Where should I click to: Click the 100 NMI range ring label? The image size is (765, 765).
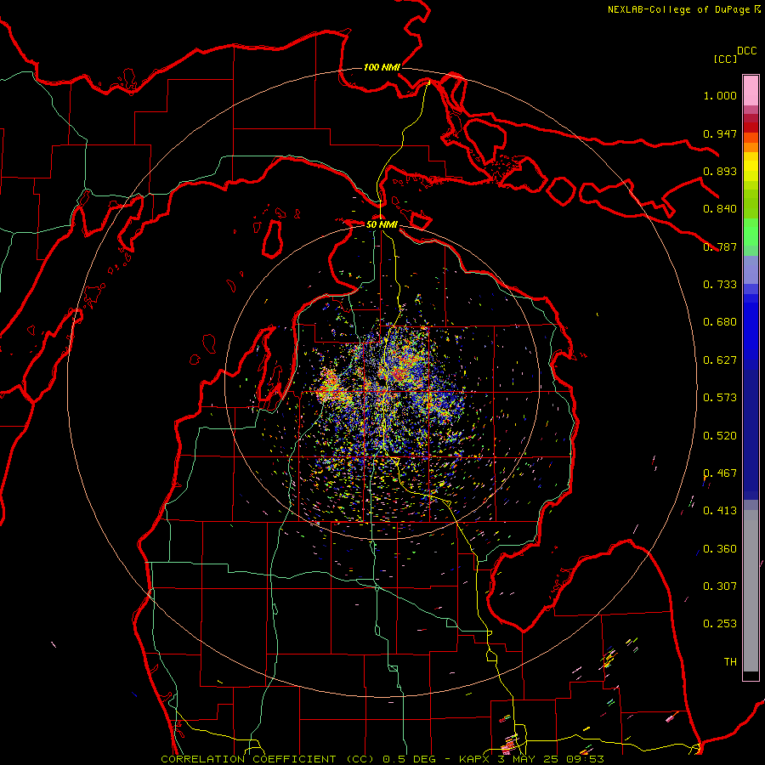click(382, 67)
